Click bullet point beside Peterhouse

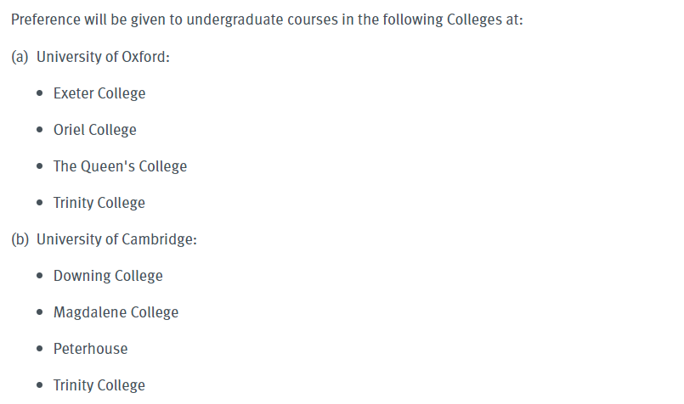coord(40,349)
